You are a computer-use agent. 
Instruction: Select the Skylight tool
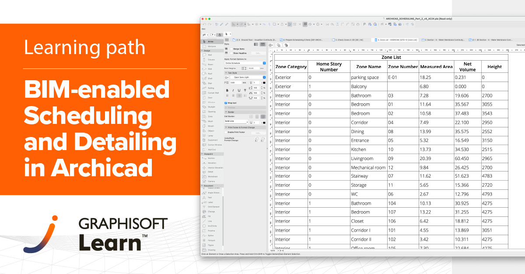[211, 107]
